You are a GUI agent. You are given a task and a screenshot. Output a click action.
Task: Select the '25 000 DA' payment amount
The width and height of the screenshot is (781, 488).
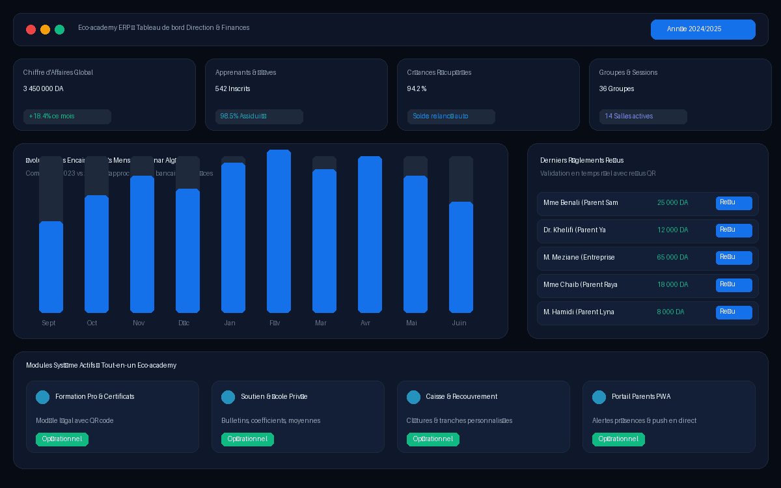point(672,203)
